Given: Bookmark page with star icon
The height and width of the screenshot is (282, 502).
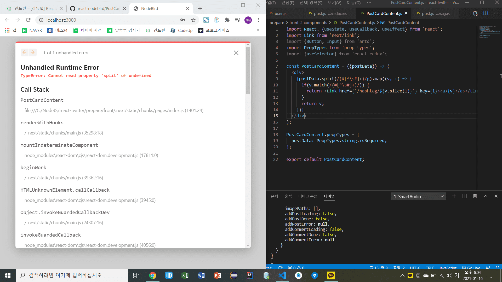Looking at the screenshot, I should pyautogui.click(x=193, y=20).
